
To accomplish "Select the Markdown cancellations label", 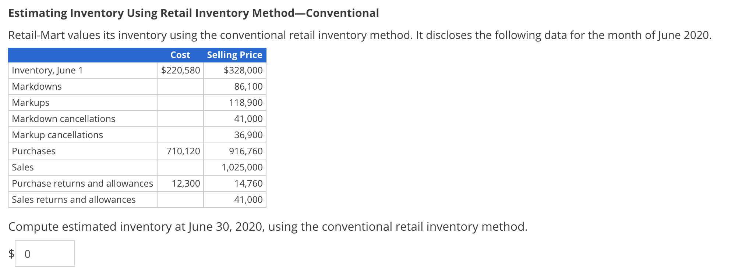I will coord(63,119).
